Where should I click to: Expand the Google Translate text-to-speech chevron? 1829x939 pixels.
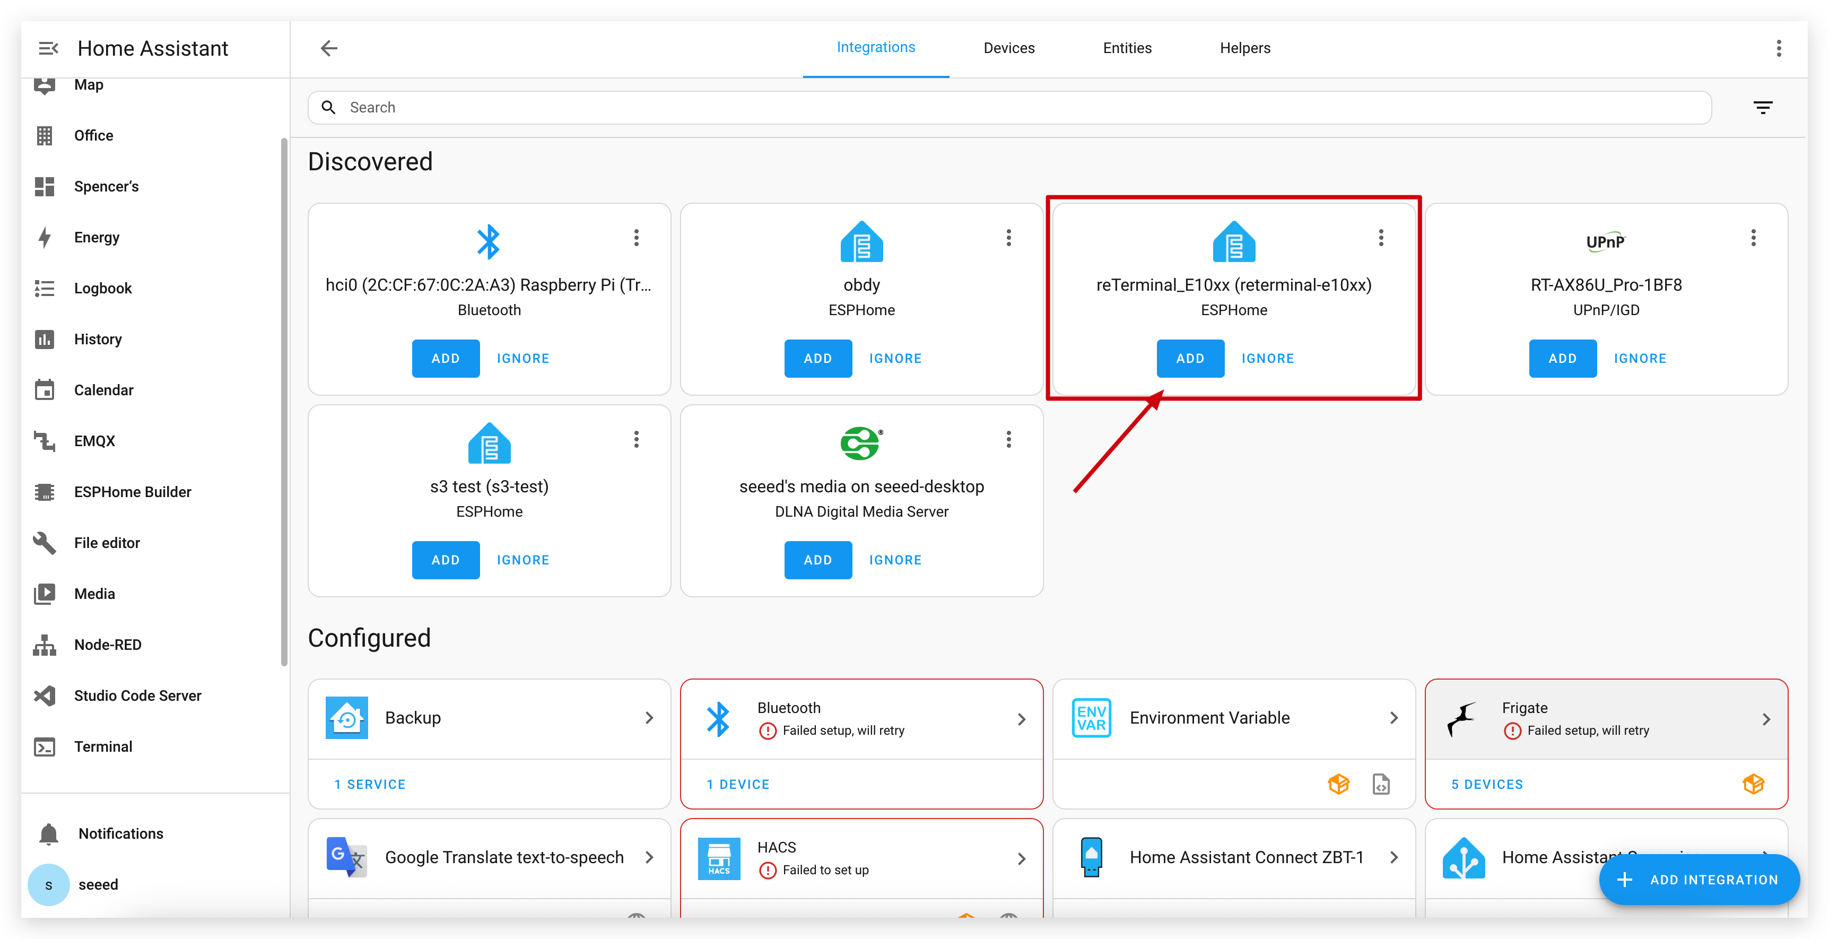pyautogui.click(x=649, y=857)
